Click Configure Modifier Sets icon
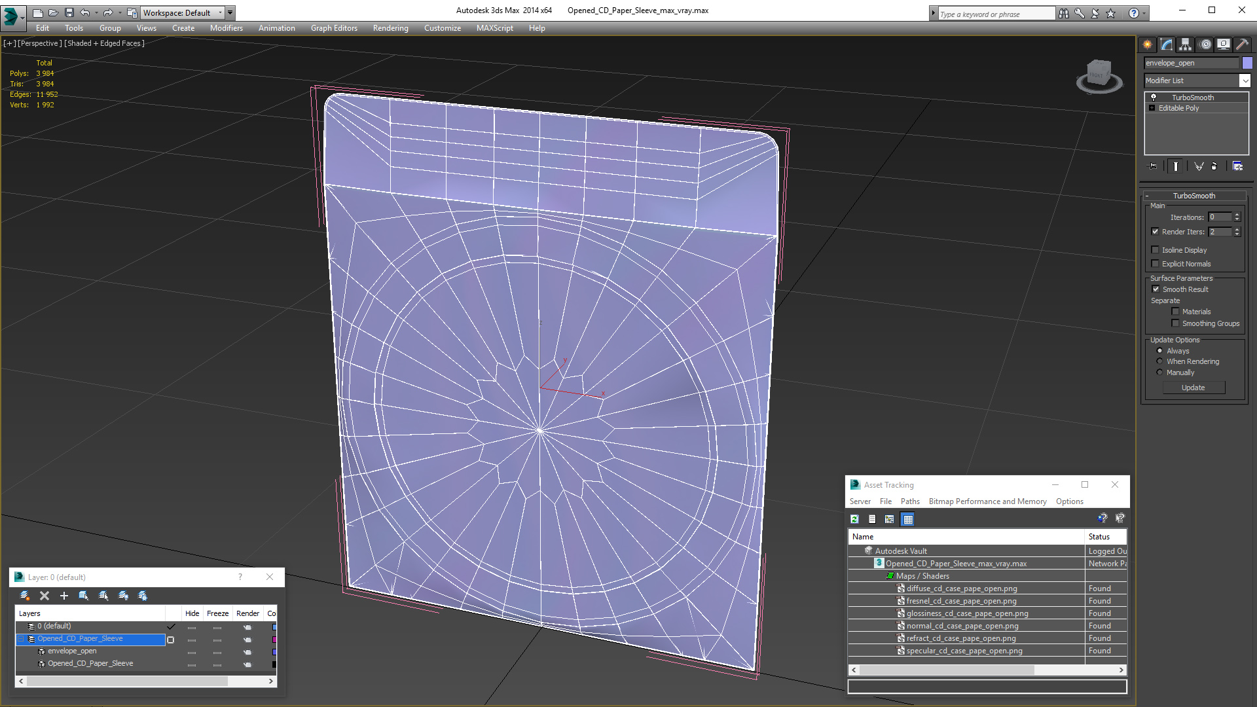Screen dimensions: 1257x707 [x=1237, y=166]
